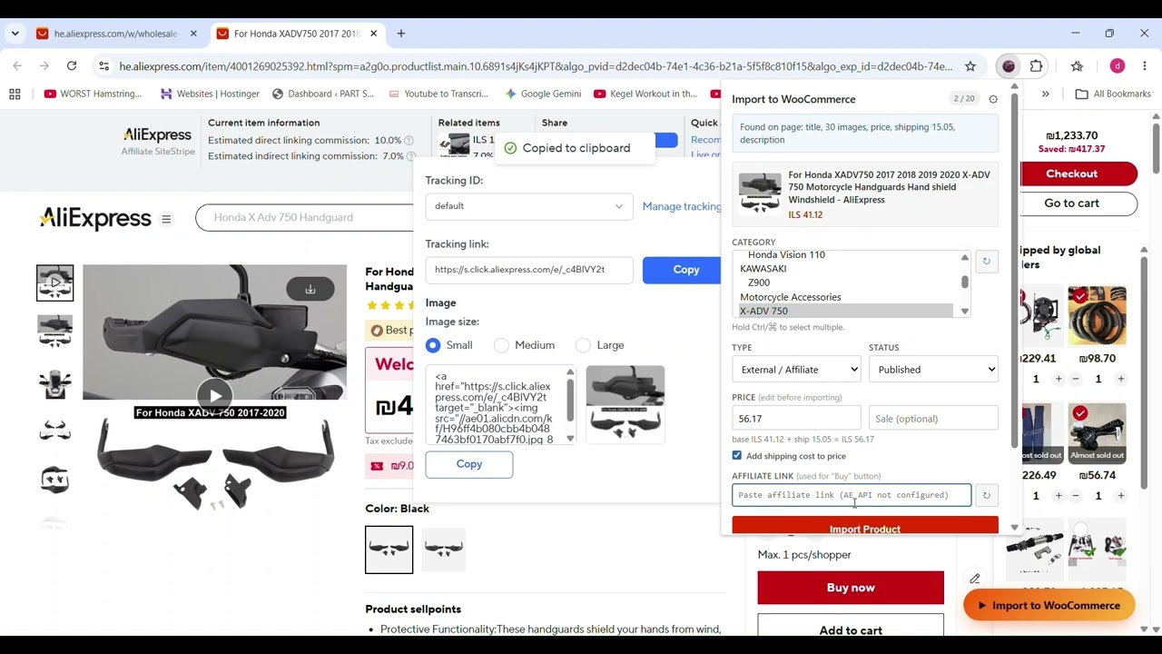
Task: Reload the page with the refresh icon
Action: (x=72, y=65)
